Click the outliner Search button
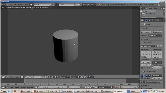Image resolution: width=166 pixels, height=93 pixels. click(x=156, y=8)
